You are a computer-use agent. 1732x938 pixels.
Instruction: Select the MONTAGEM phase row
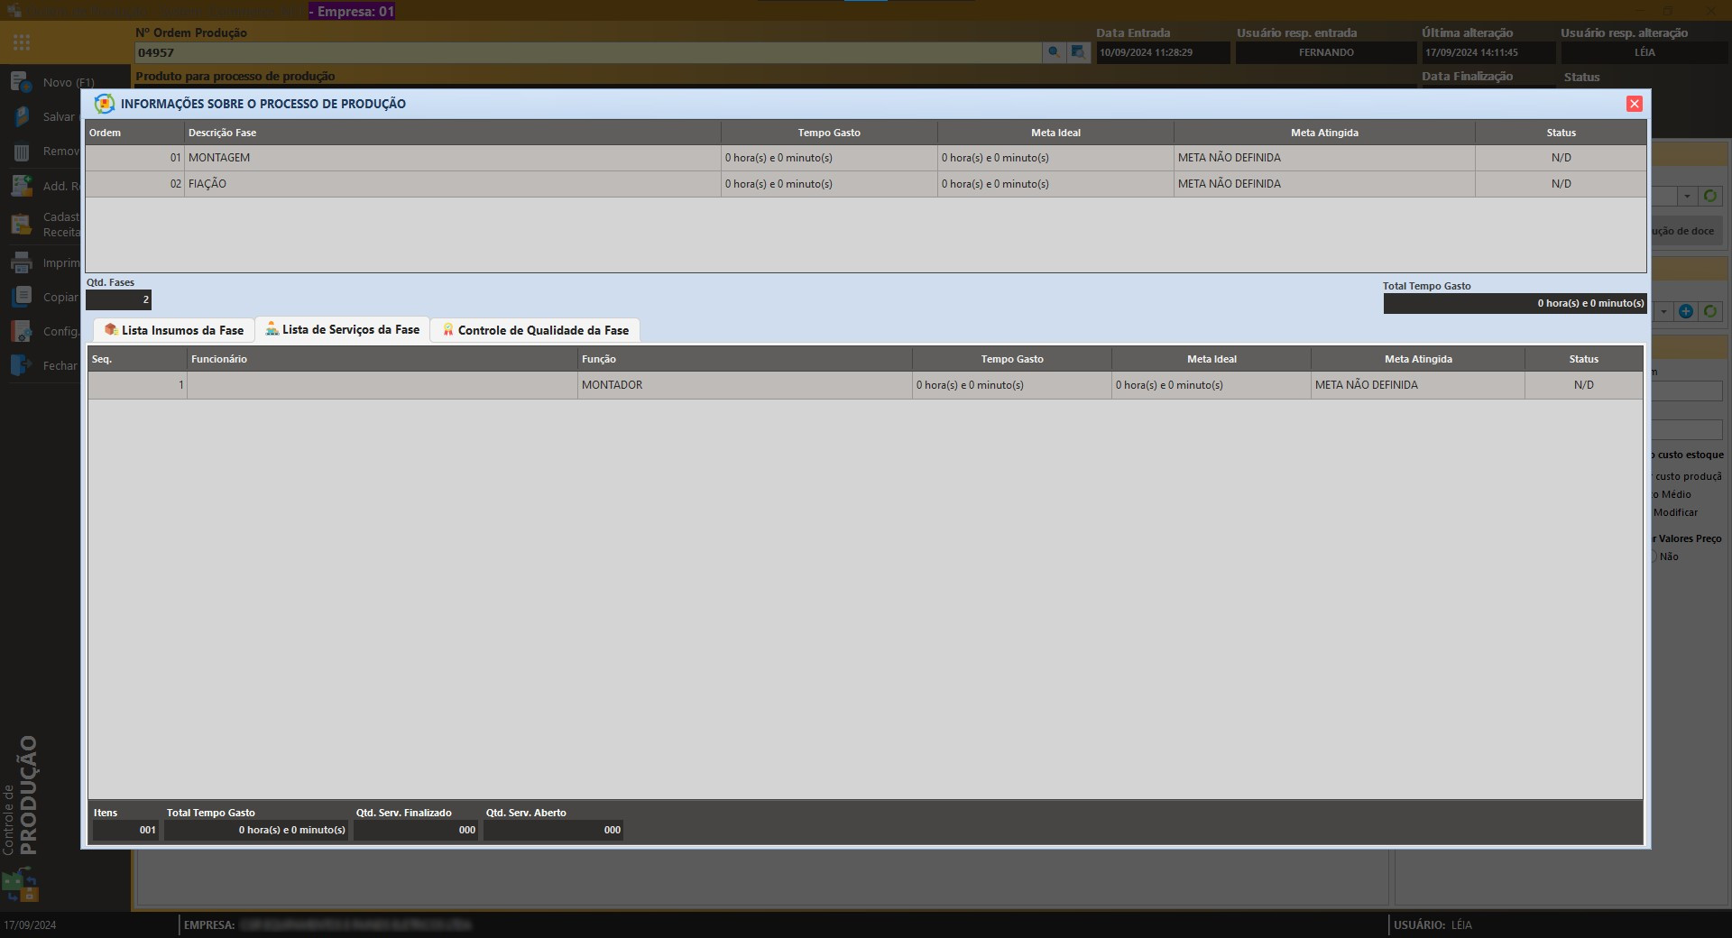tap(451, 158)
